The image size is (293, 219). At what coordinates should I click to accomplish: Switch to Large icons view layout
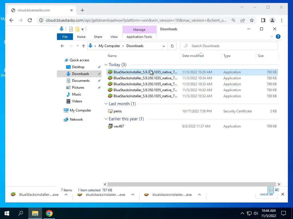(277, 190)
